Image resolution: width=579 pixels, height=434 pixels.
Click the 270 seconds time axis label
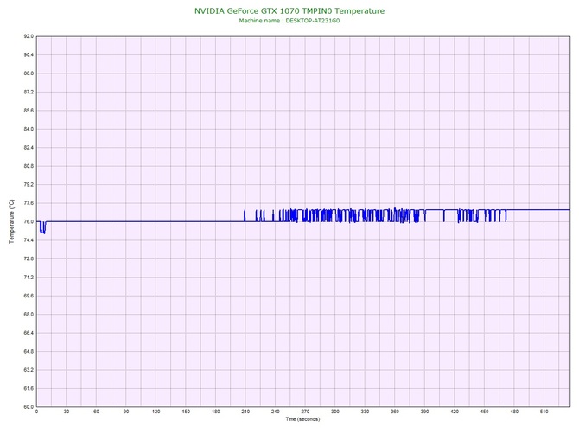point(305,412)
